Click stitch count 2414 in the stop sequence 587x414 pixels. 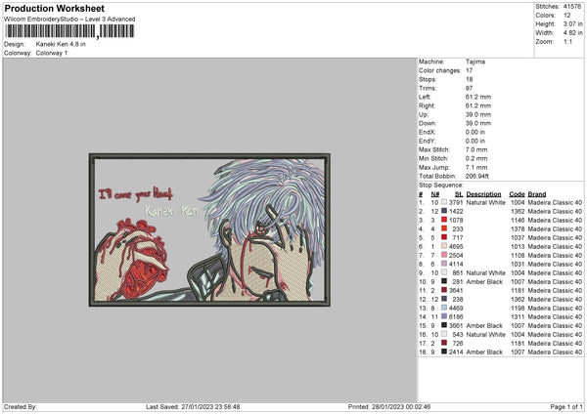(456, 352)
